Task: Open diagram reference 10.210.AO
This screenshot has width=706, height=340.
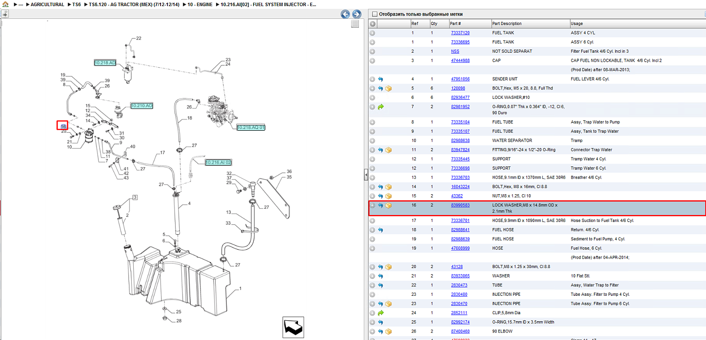Action: coord(142,106)
